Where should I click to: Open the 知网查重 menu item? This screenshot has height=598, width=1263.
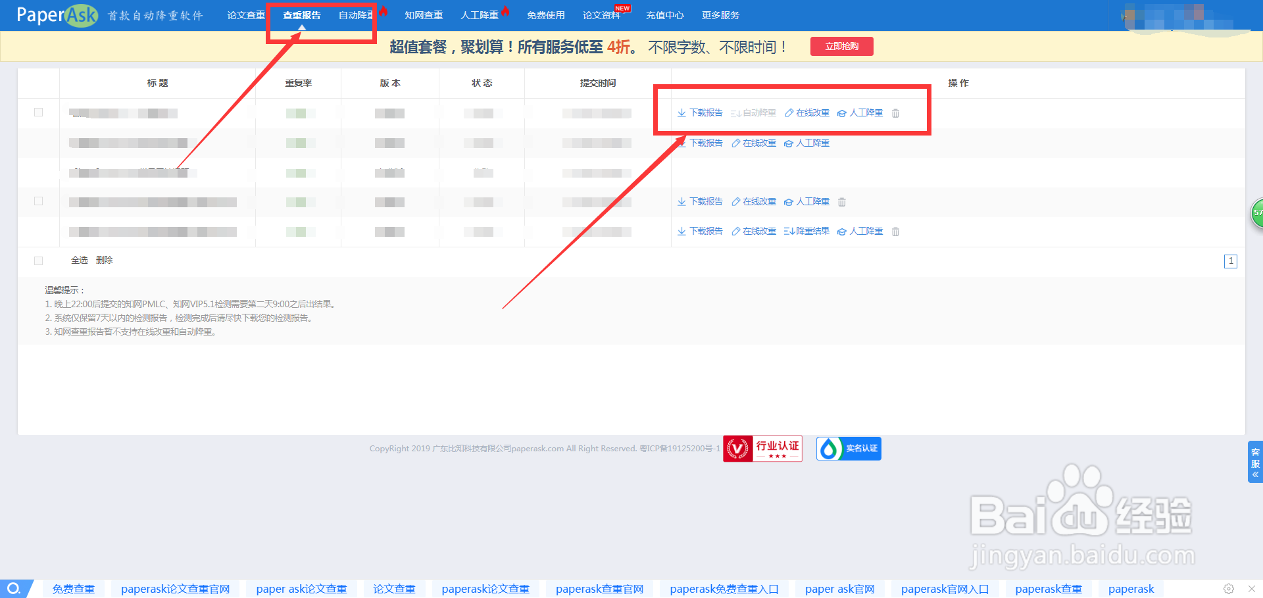pos(424,14)
